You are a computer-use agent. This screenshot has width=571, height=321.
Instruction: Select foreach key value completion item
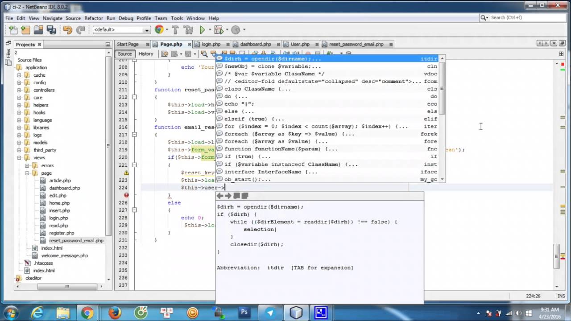point(328,134)
